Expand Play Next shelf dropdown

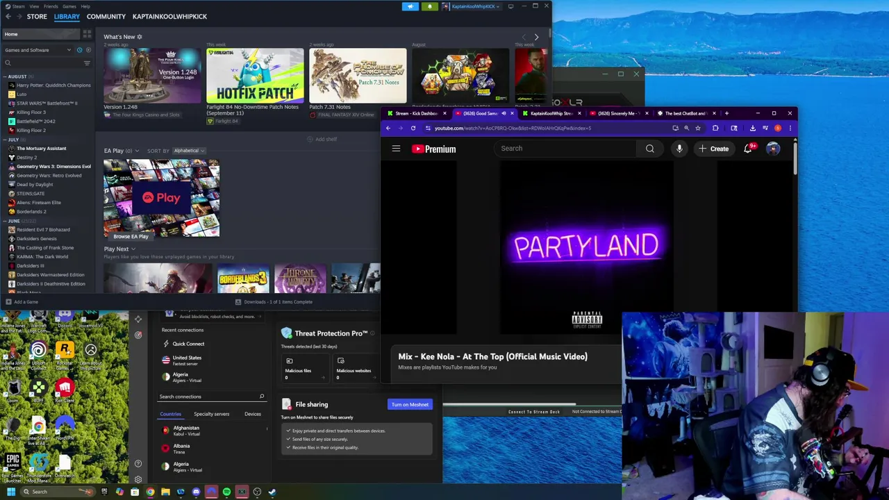[133, 249]
